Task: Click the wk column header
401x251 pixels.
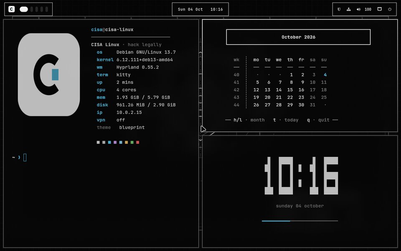Action: [x=236, y=60]
